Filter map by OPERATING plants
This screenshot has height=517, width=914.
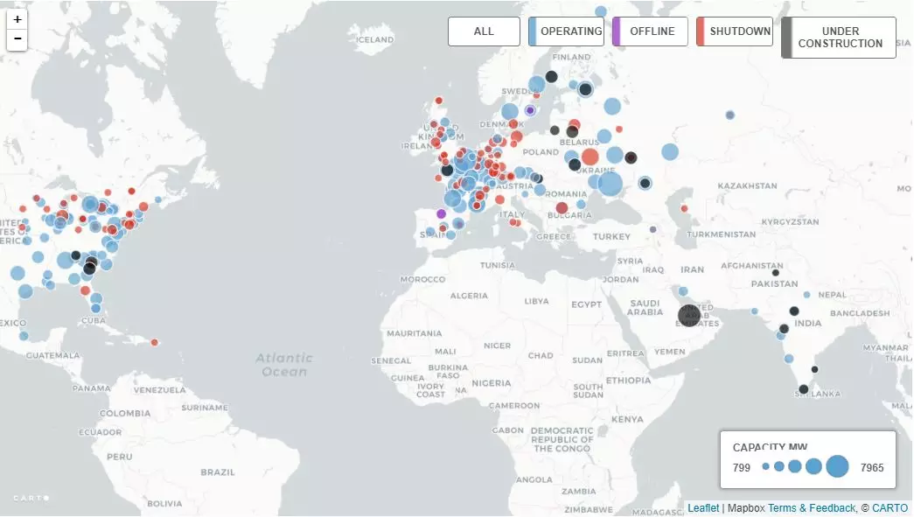pyautogui.click(x=566, y=31)
